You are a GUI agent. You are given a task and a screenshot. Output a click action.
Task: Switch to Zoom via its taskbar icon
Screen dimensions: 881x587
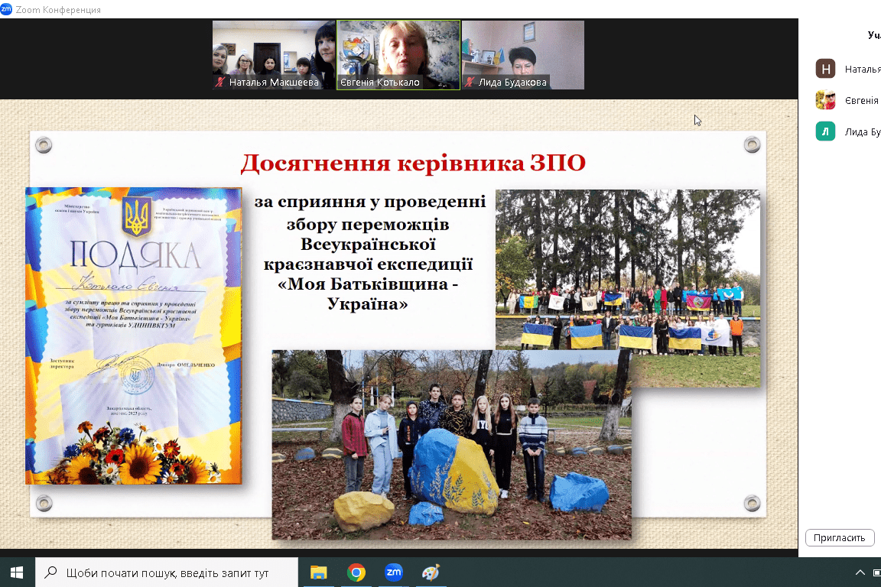(x=394, y=572)
